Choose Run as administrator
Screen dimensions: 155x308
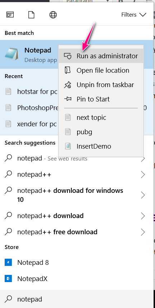(x=101, y=56)
